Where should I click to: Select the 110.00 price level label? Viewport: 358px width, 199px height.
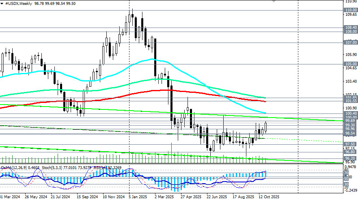351,10
